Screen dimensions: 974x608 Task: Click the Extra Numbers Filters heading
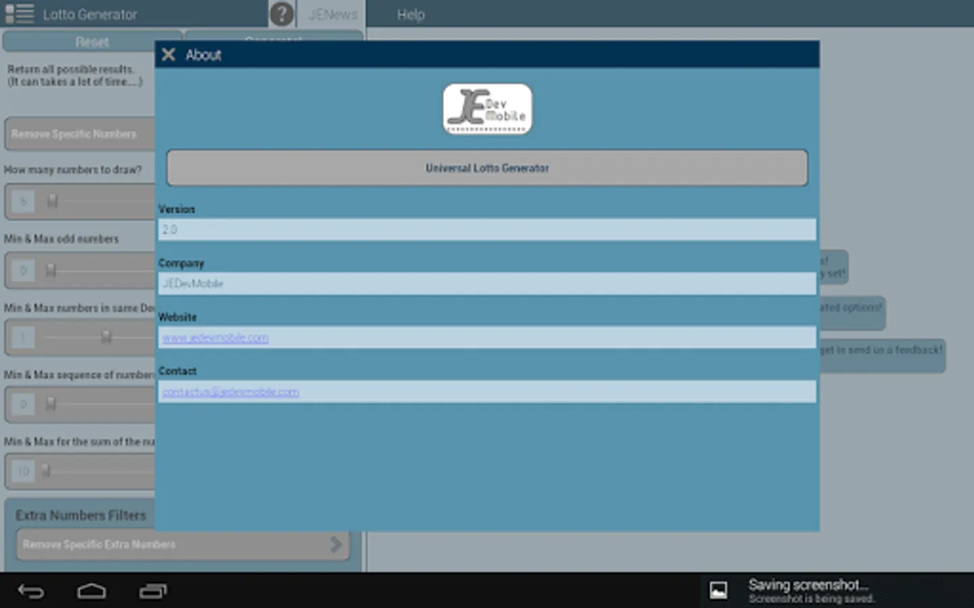click(80, 515)
